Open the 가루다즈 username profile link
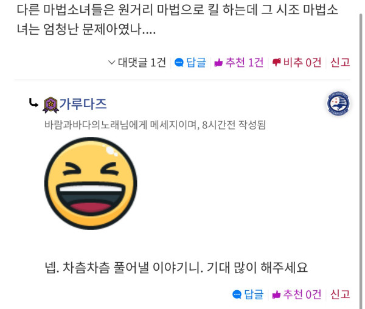The height and width of the screenshot is (309, 365). [x=83, y=104]
